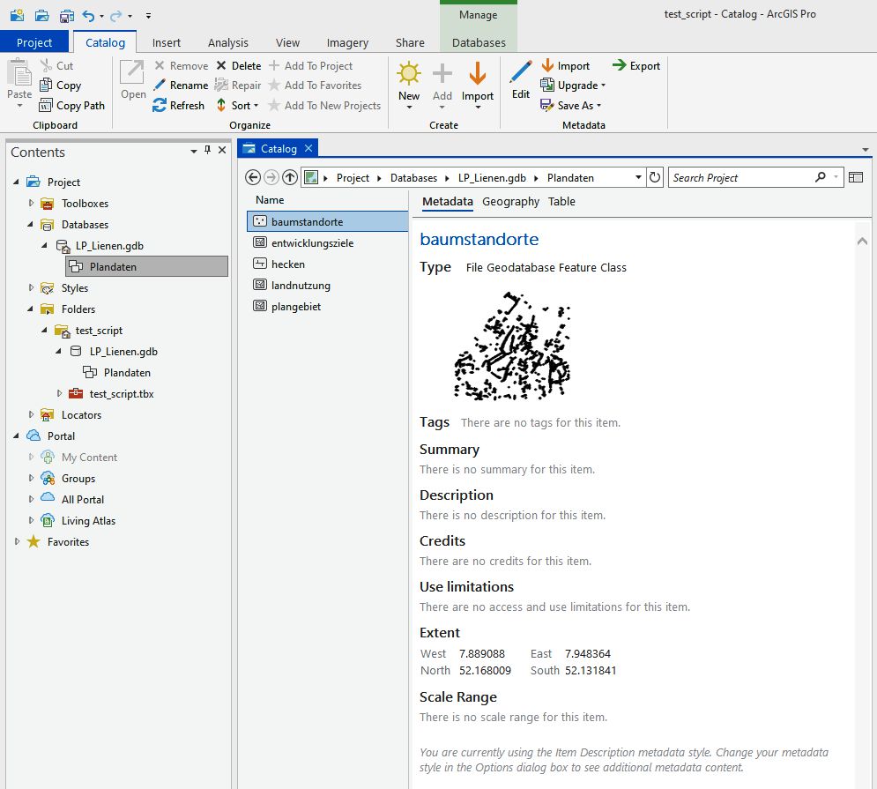Expand the Toolboxes tree node
Screen dimensions: 877x789
coord(32,204)
